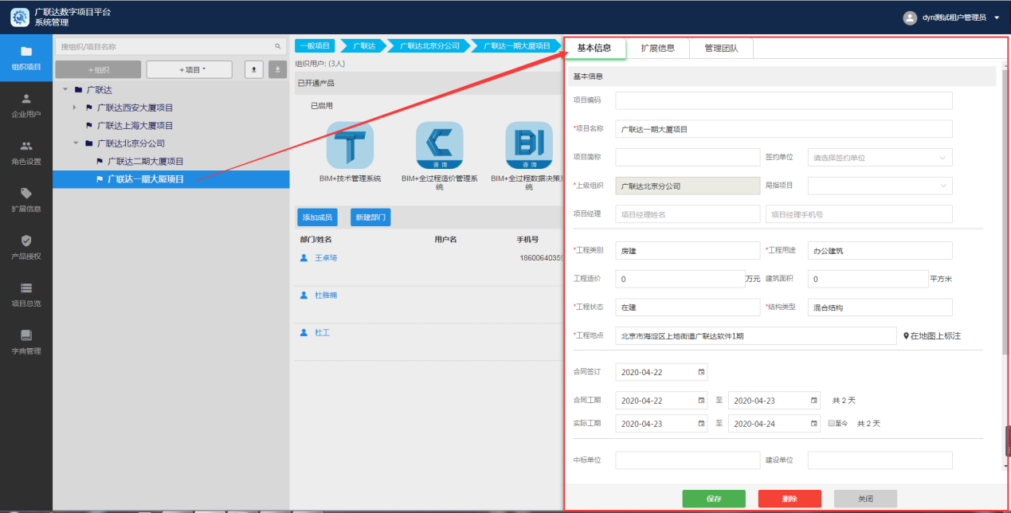Click the platform logo icon in the header
This screenshot has height=513, width=1011.
(20, 17)
